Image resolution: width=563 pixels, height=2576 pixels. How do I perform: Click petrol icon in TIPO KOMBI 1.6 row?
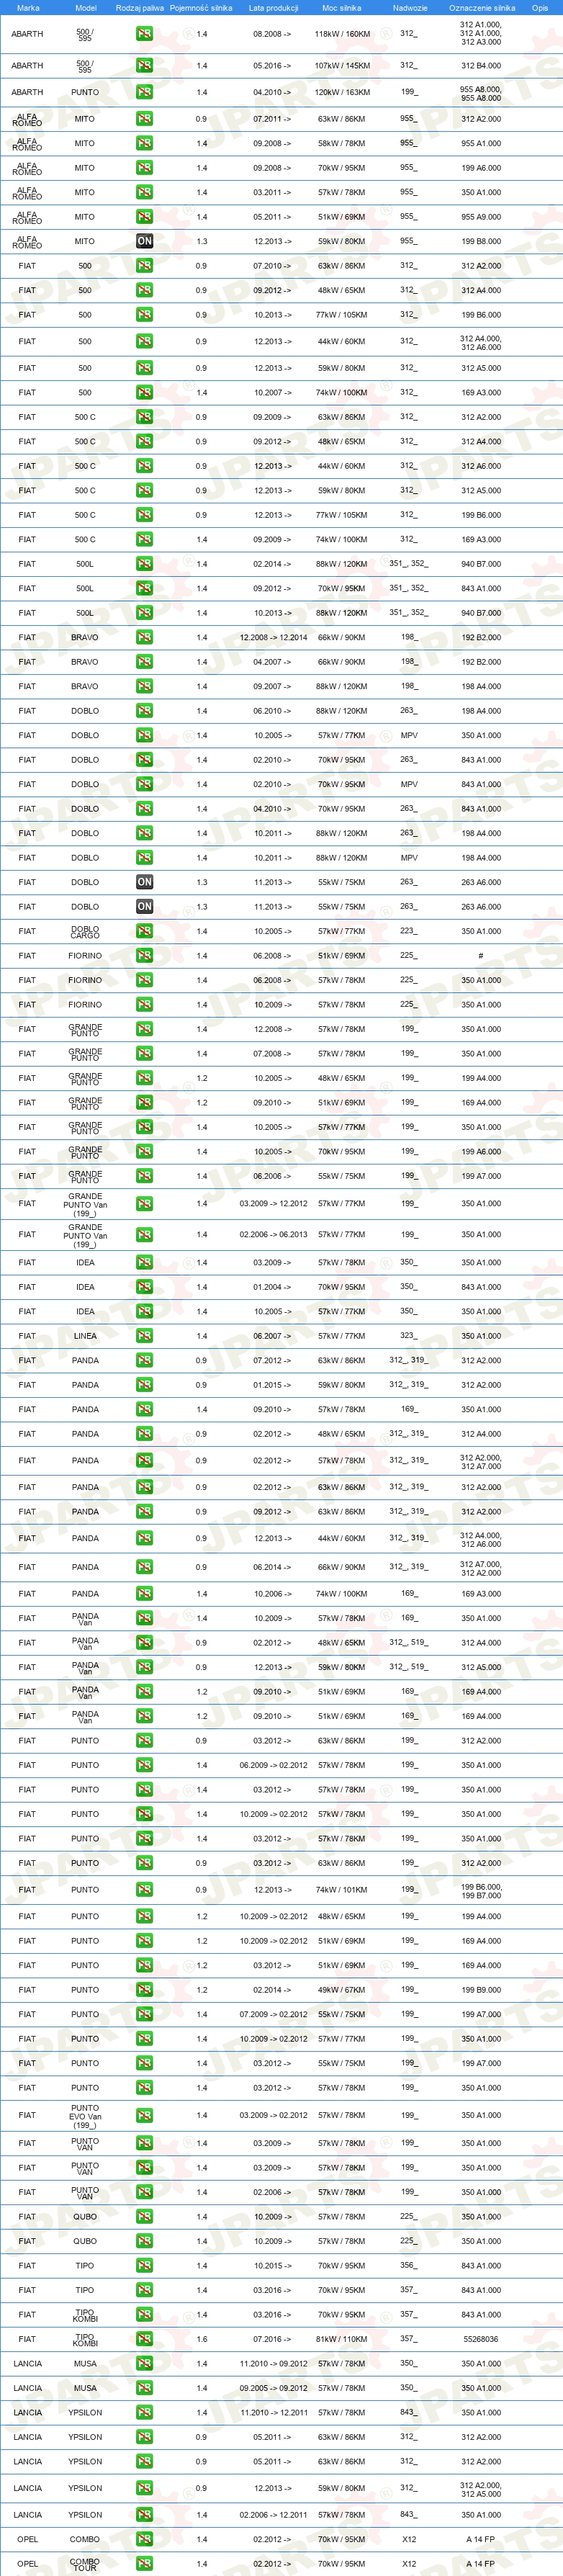pyautogui.click(x=144, y=2340)
